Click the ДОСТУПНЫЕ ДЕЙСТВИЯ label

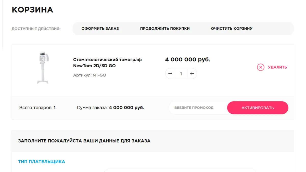[36, 29]
